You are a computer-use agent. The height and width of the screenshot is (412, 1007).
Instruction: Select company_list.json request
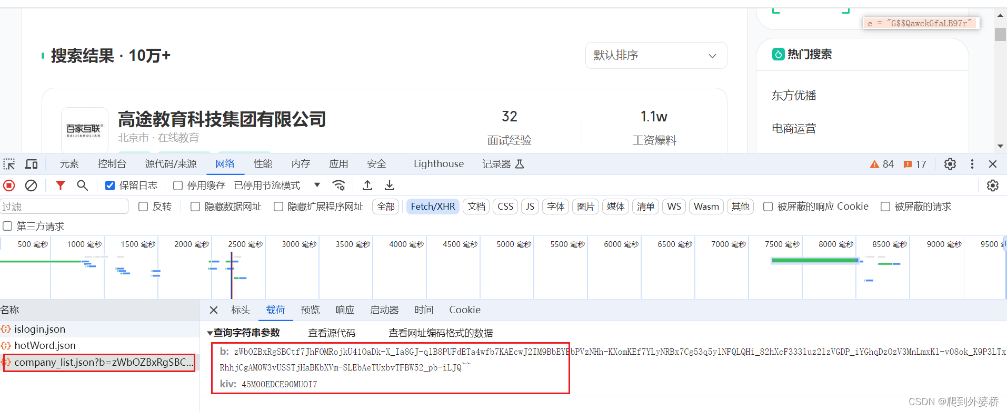tap(99, 362)
